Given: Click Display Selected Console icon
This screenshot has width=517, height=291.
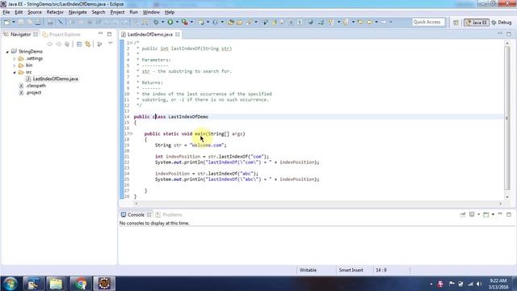Looking at the screenshot, I should point(472,214).
